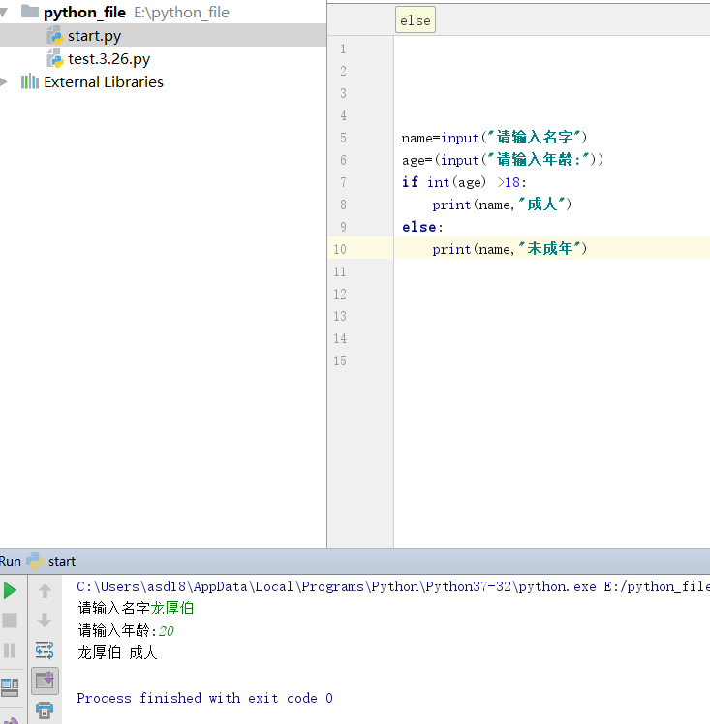Viewport: 710px width, 724px height.
Task: Select the python_file root folder name
Action: 85,13
